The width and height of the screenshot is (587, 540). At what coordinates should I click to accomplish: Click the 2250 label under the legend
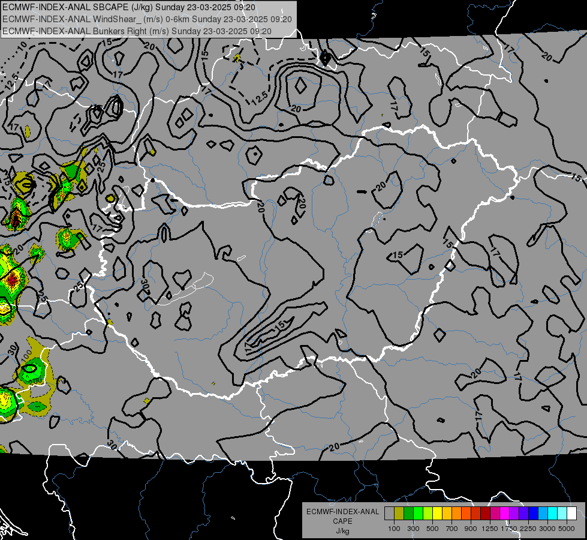[x=528, y=529]
